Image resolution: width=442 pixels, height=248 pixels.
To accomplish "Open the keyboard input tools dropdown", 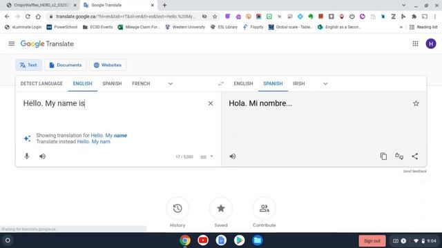I will (211, 156).
